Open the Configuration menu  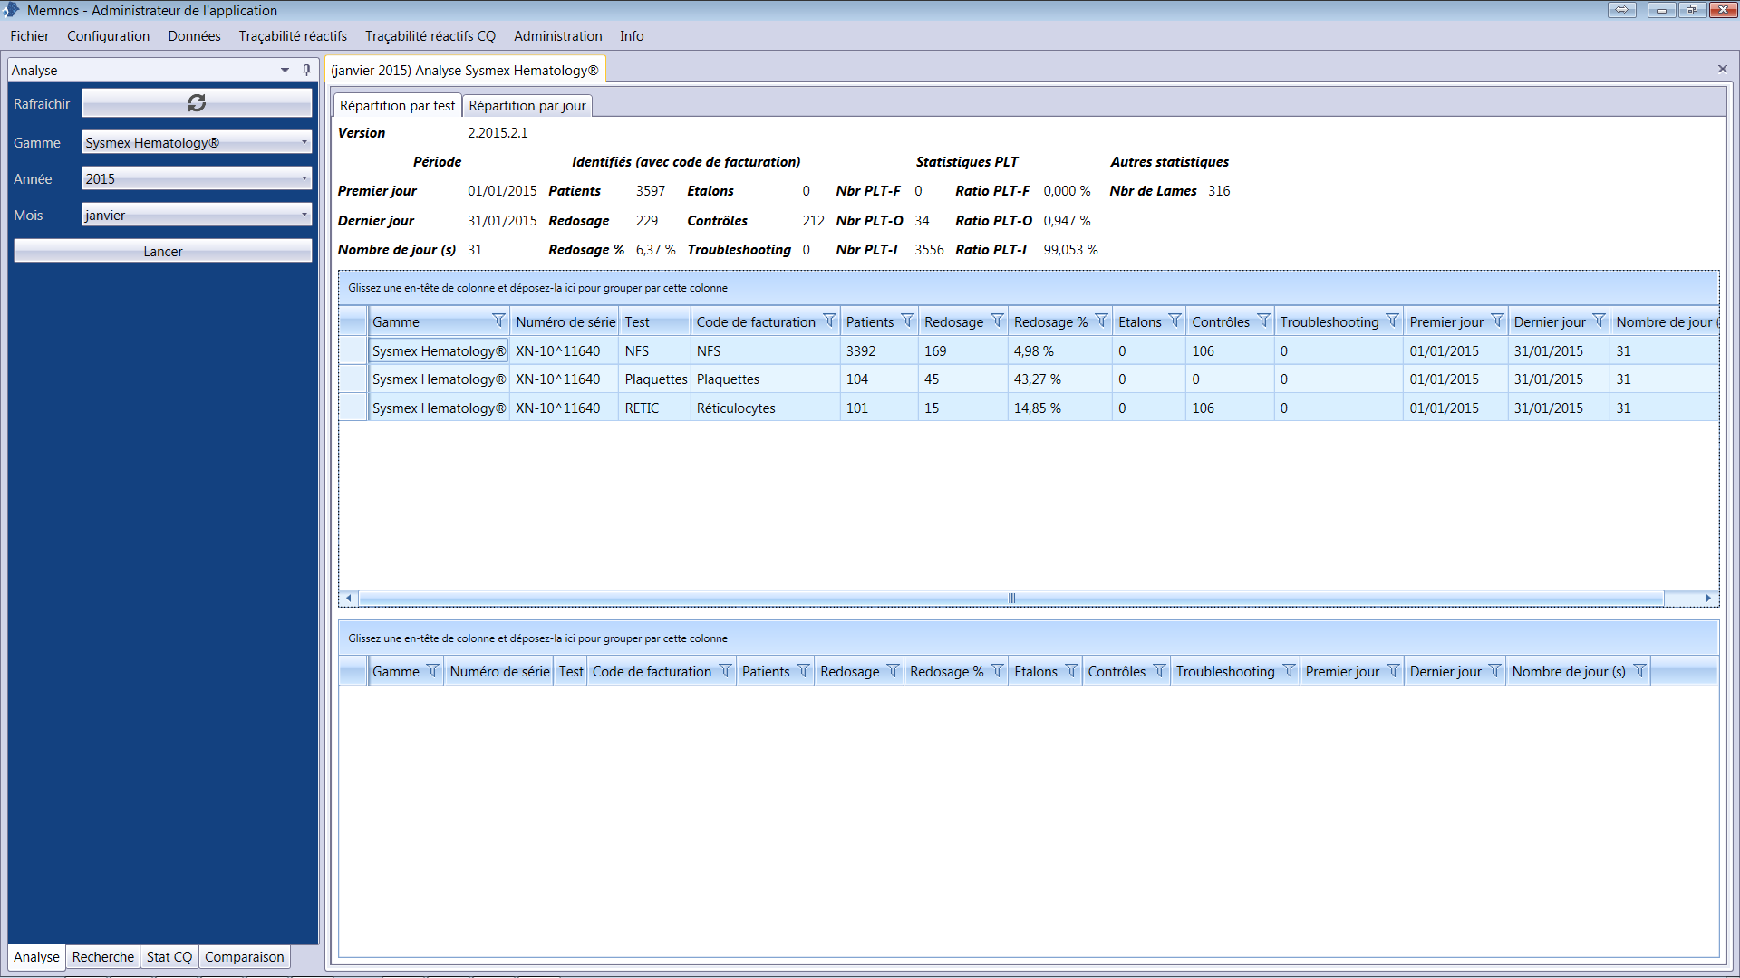(x=108, y=36)
